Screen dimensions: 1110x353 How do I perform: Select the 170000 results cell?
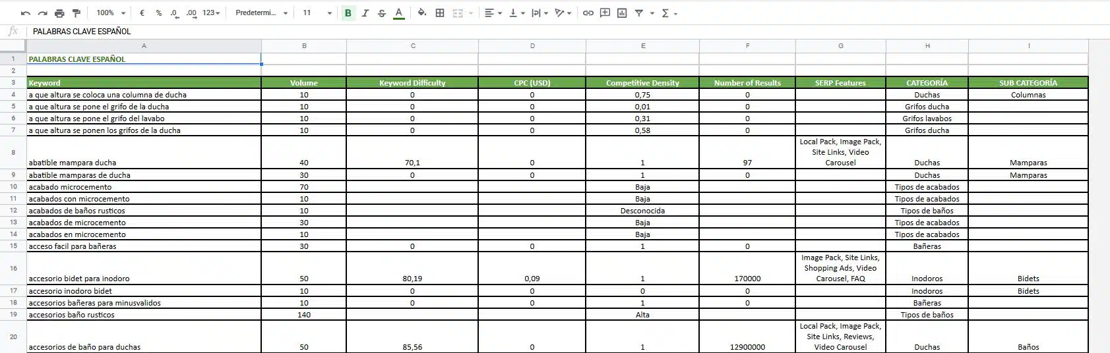coord(747,268)
